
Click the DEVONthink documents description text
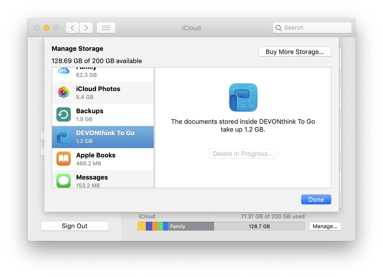coord(243,125)
